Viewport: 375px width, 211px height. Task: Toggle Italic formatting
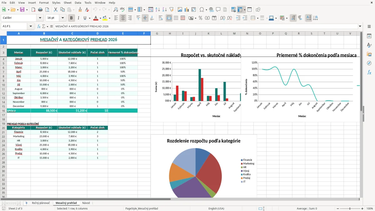[x=78, y=18]
